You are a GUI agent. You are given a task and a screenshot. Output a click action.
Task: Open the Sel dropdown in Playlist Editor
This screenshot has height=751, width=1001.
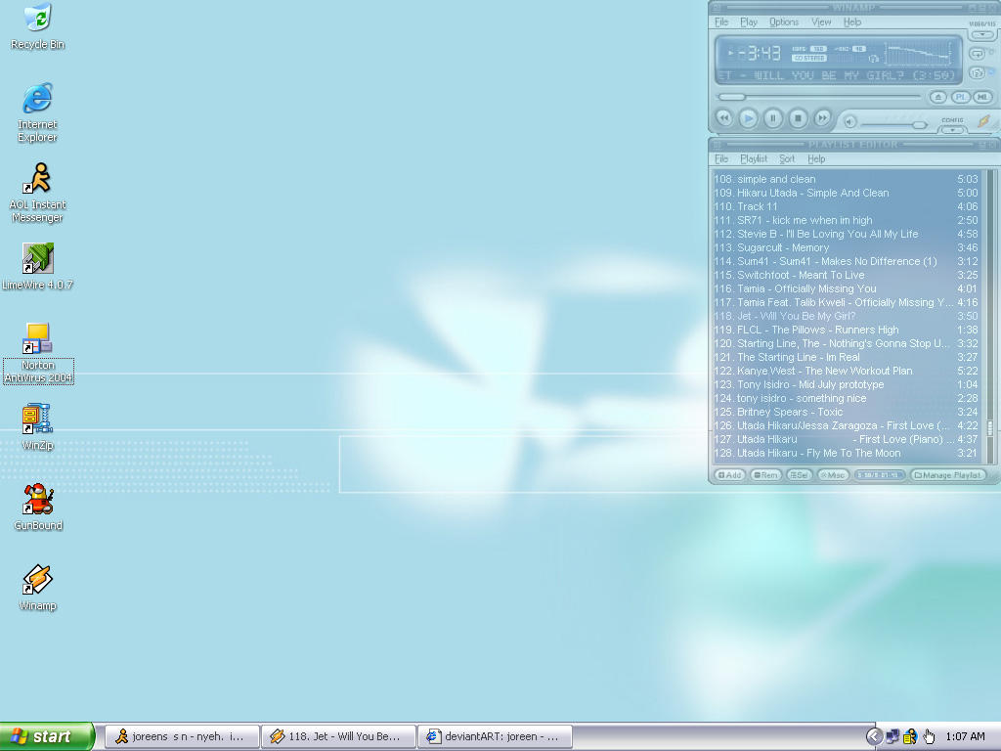point(800,475)
